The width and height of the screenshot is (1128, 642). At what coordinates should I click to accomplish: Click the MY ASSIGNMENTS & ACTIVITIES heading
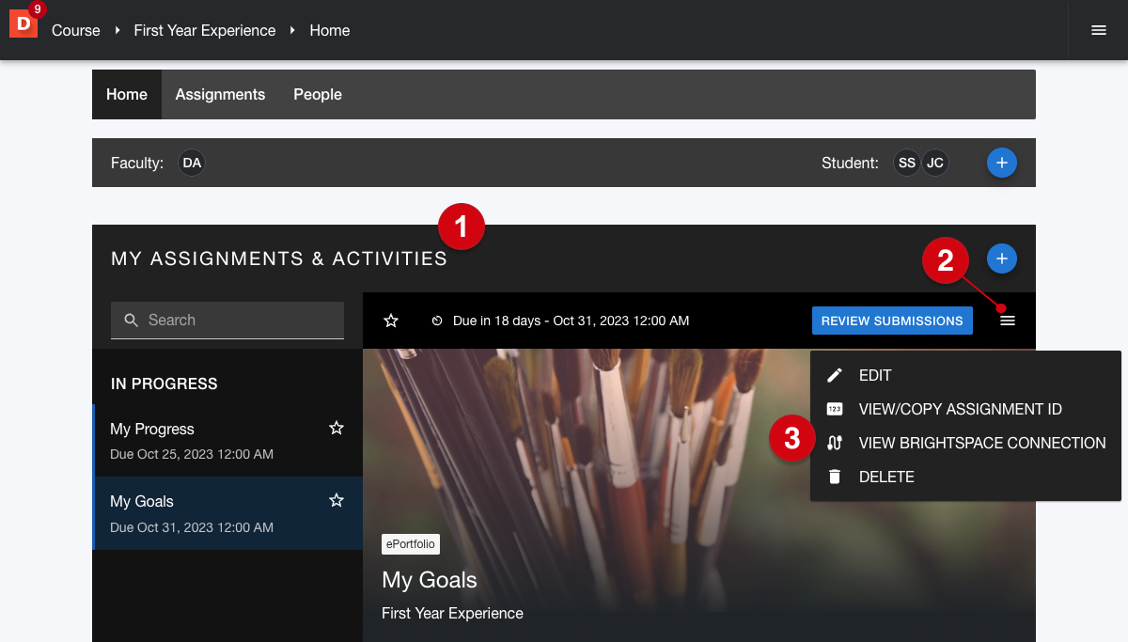(279, 258)
